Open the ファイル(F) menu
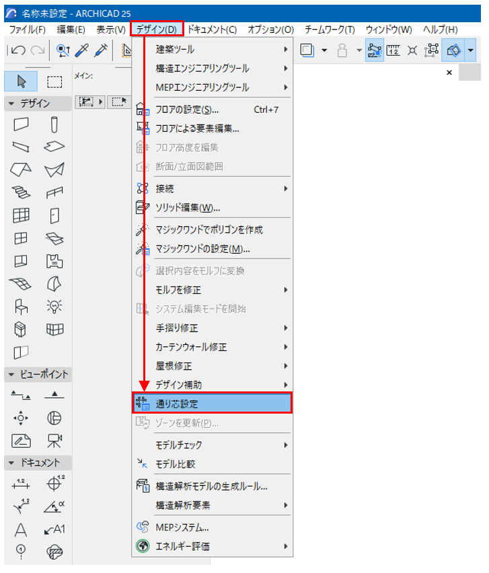Viewport: 489px width, 573px height. [27, 30]
